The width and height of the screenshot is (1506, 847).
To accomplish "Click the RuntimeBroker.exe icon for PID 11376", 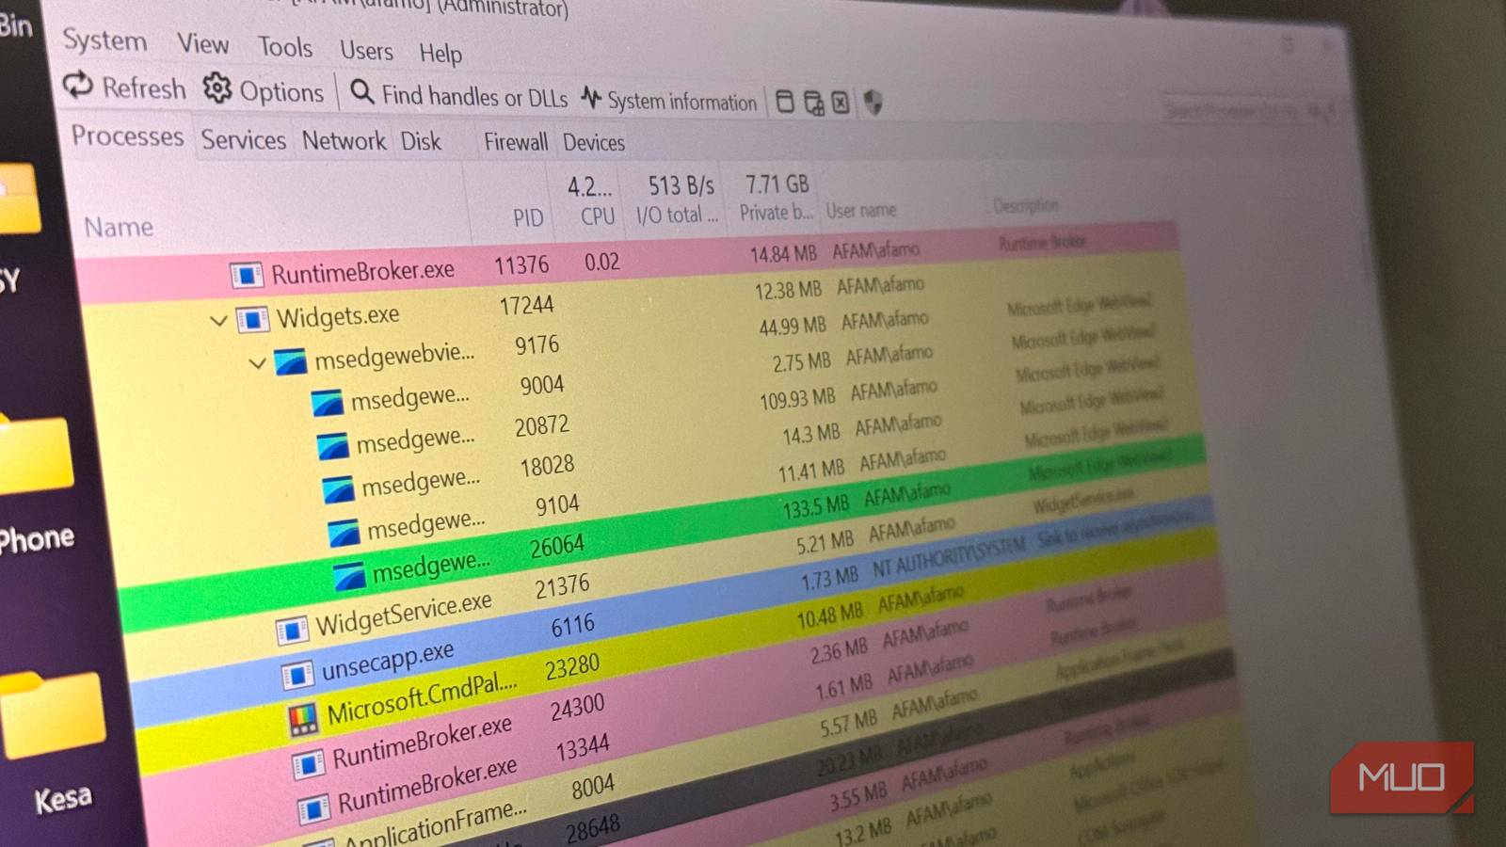I will pos(247,275).
